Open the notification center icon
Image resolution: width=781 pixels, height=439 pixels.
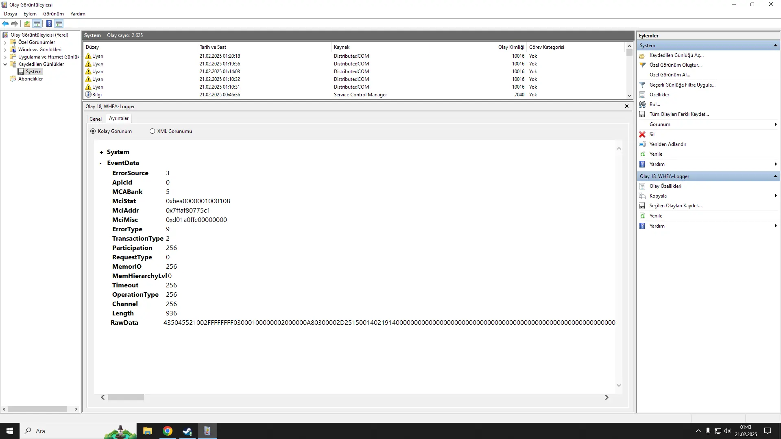(768, 431)
